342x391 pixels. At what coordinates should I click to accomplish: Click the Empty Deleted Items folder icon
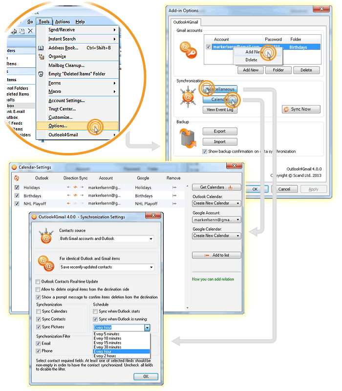point(41,74)
